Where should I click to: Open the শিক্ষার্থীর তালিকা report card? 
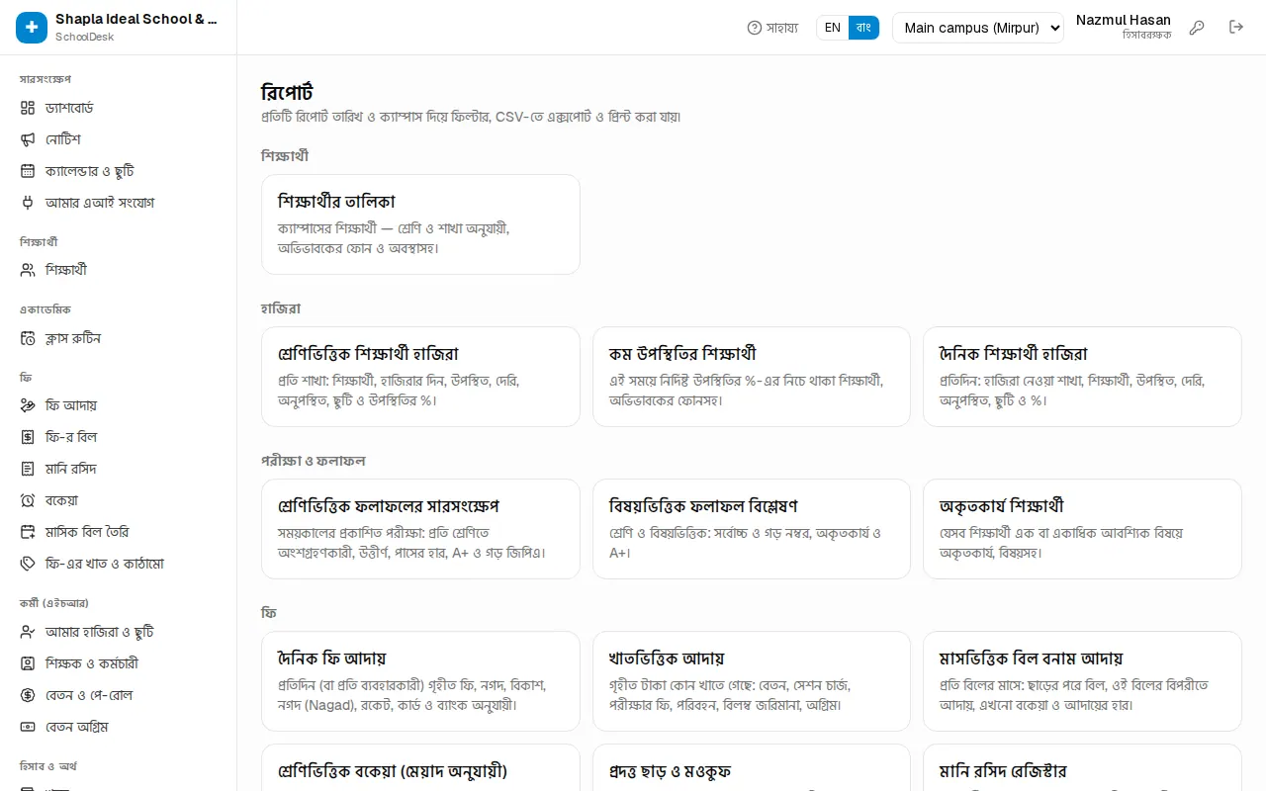(x=420, y=224)
